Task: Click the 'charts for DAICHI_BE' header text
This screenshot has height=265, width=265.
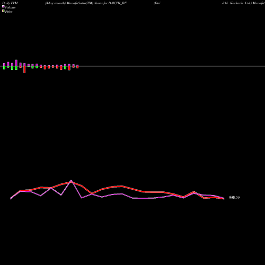Action: [110, 3]
